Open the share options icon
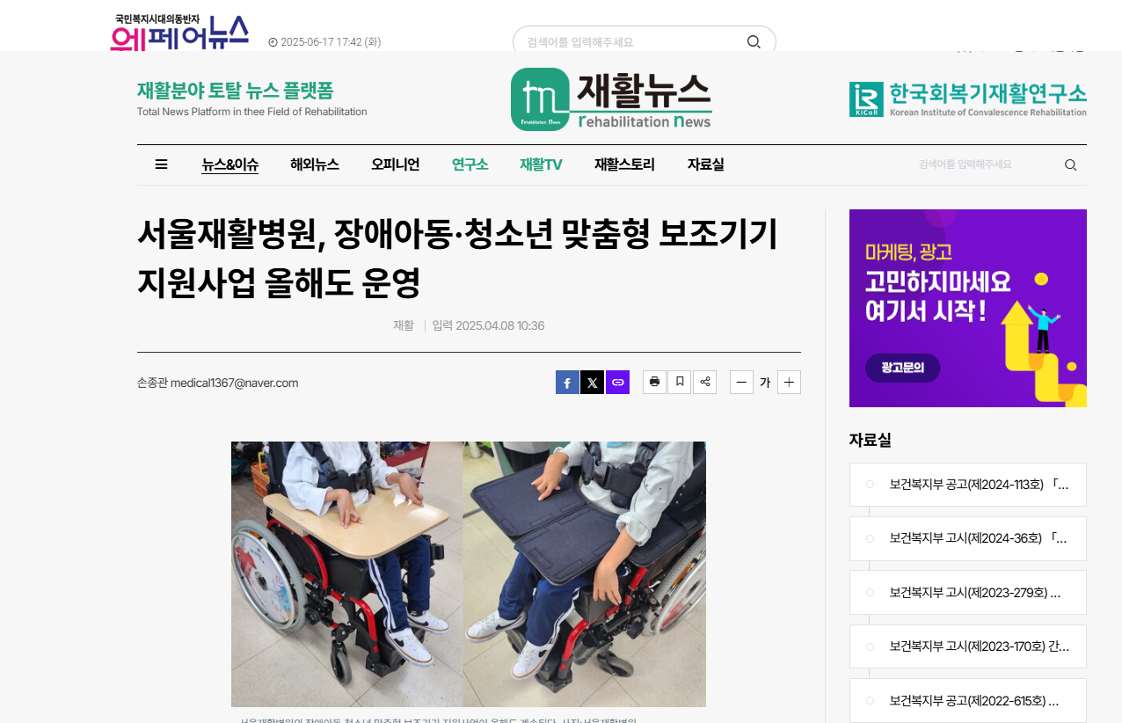 704,382
